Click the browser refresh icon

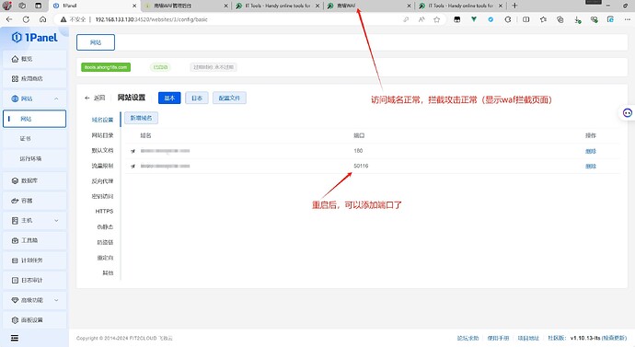click(x=26, y=19)
